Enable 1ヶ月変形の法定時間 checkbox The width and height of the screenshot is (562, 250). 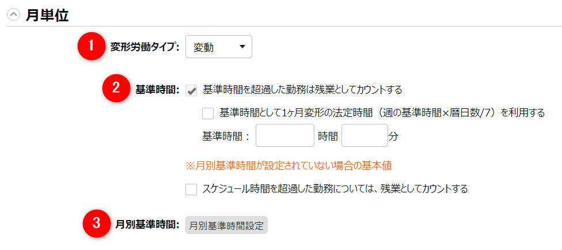tap(208, 113)
